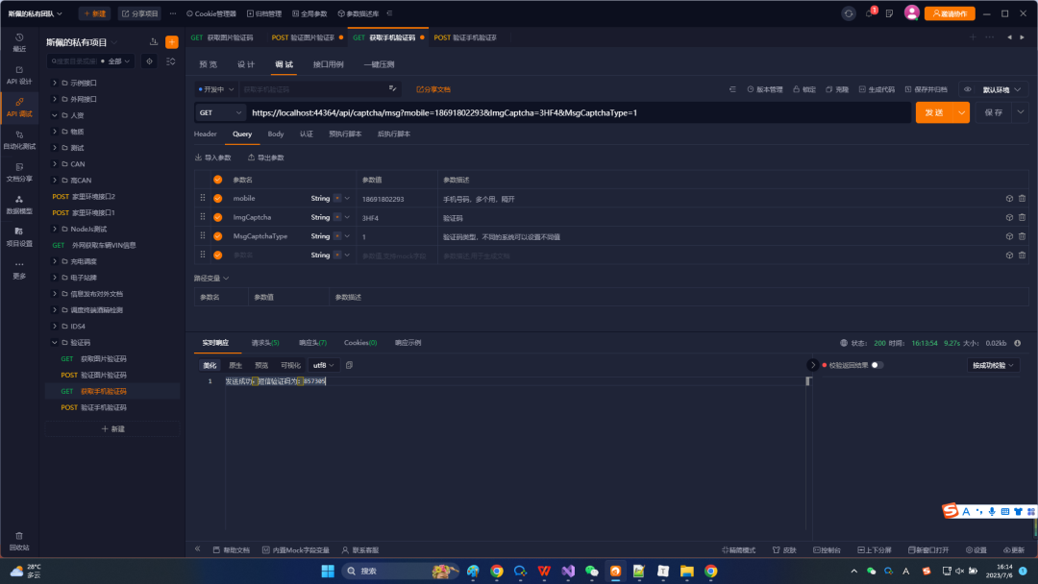
Task: Open the 文档分享 document sharing sidebar icon
Action: pyautogui.click(x=19, y=172)
